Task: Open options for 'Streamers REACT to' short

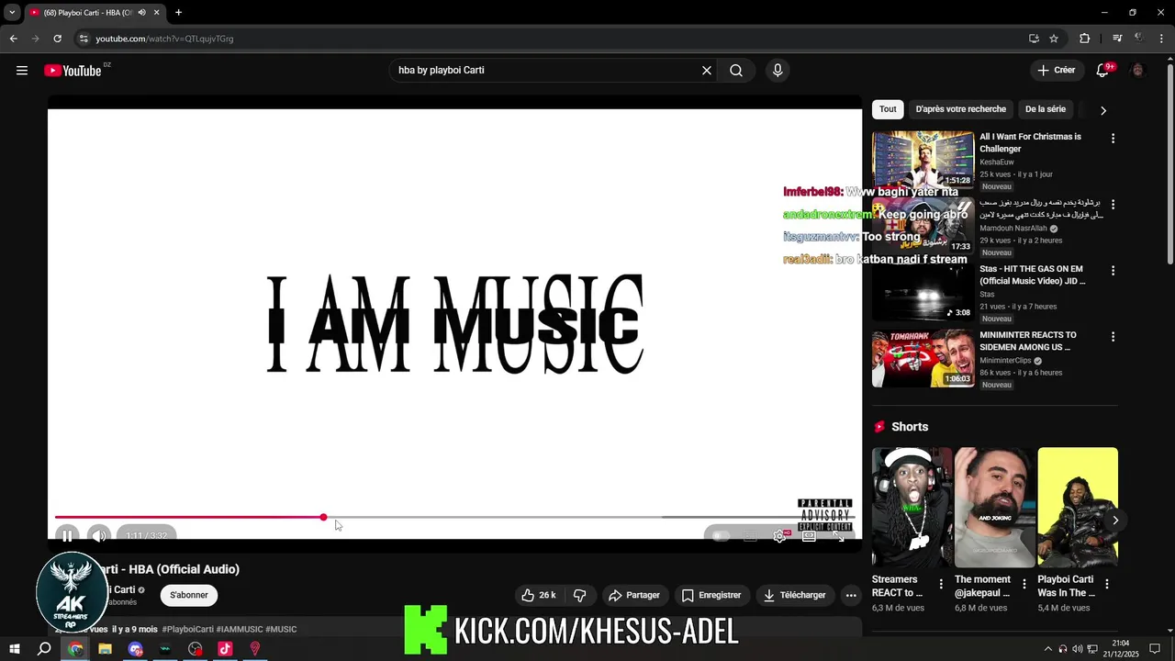Action: [x=941, y=584]
